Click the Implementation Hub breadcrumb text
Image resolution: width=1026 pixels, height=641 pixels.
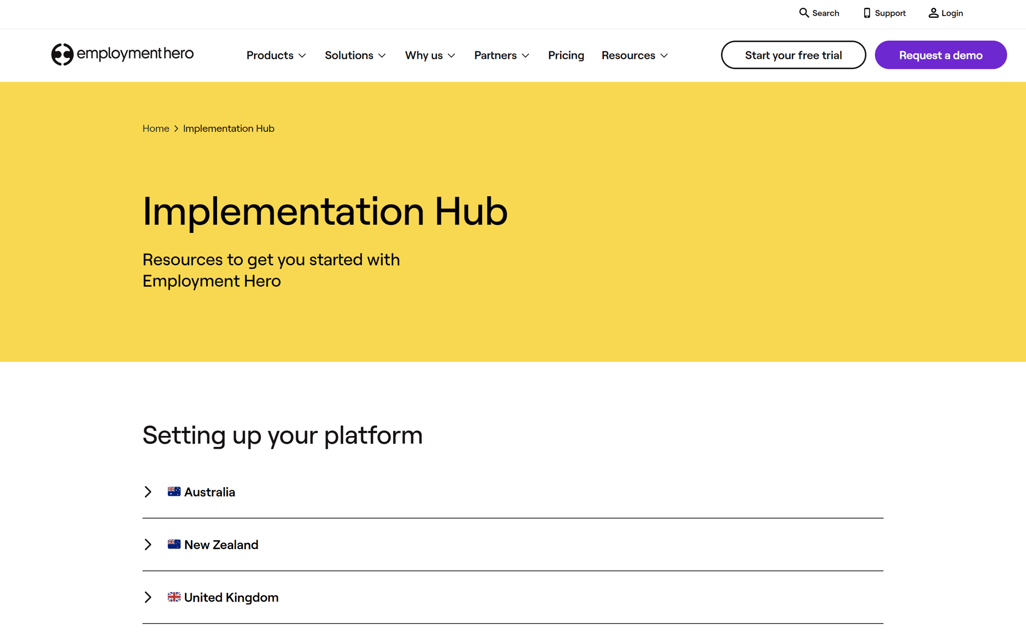[229, 129]
